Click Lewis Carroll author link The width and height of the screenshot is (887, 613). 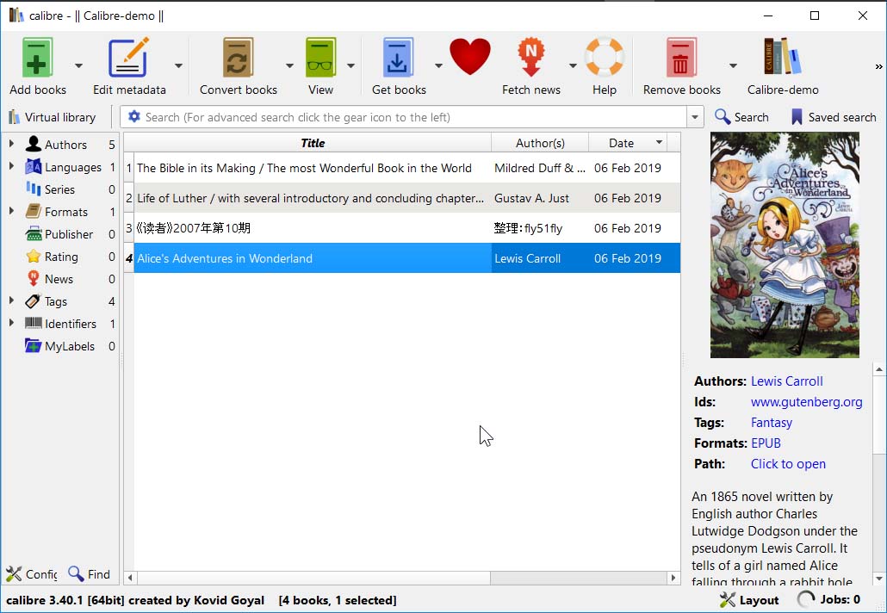click(786, 381)
